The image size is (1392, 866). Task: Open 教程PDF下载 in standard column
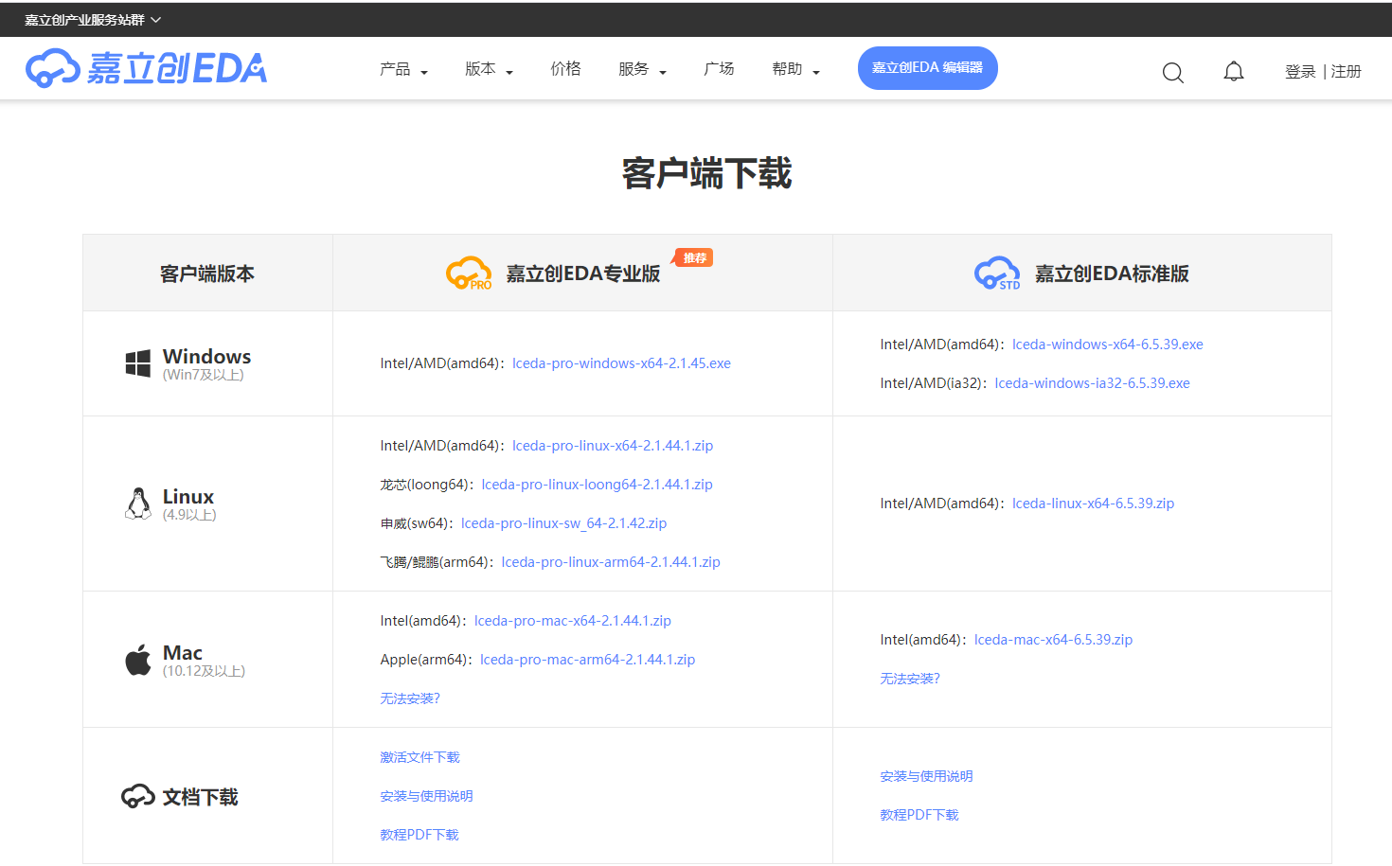tap(919, 815)
